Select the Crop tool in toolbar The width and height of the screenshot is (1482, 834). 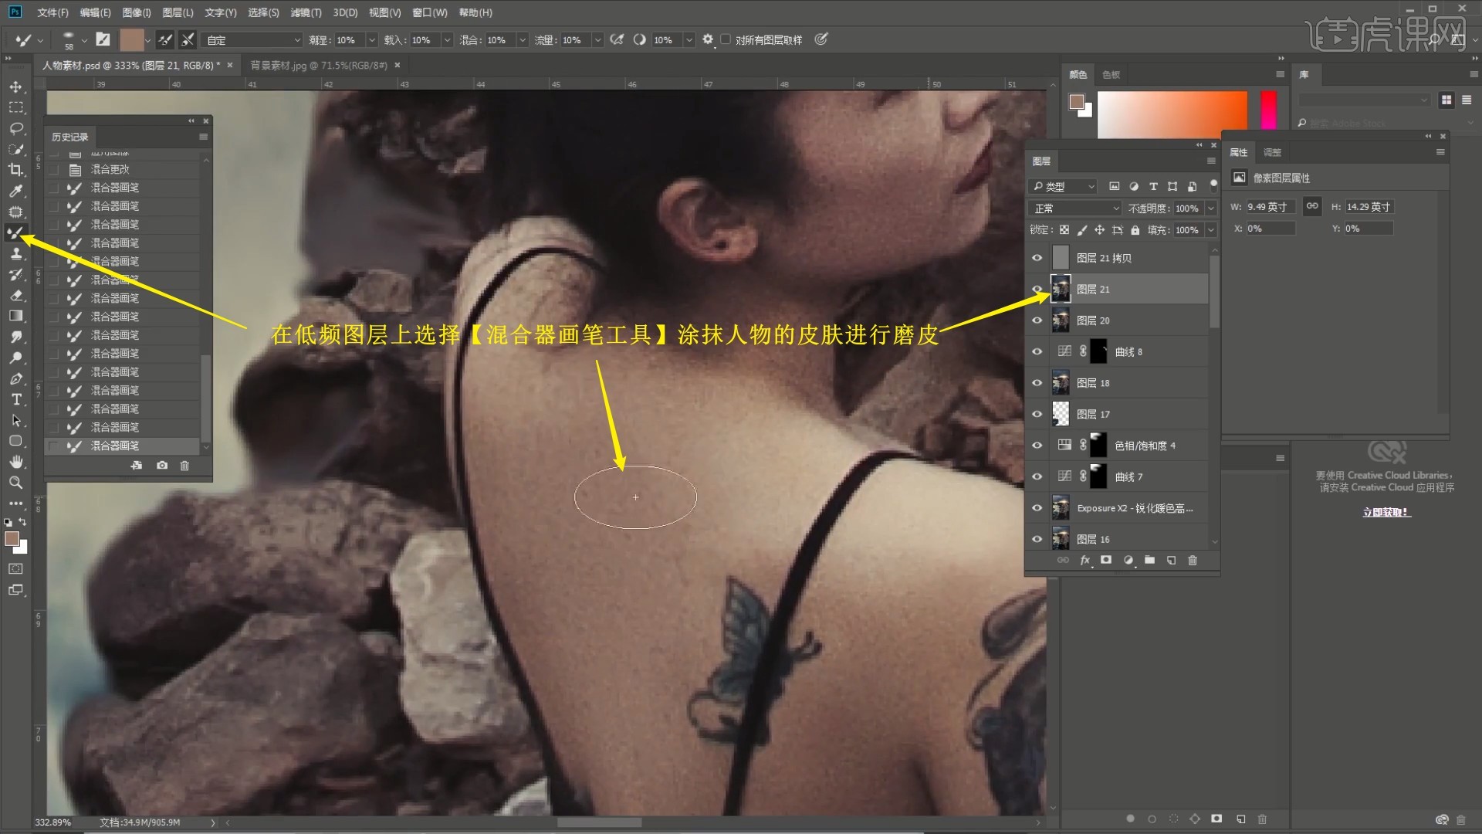[15, 170]
